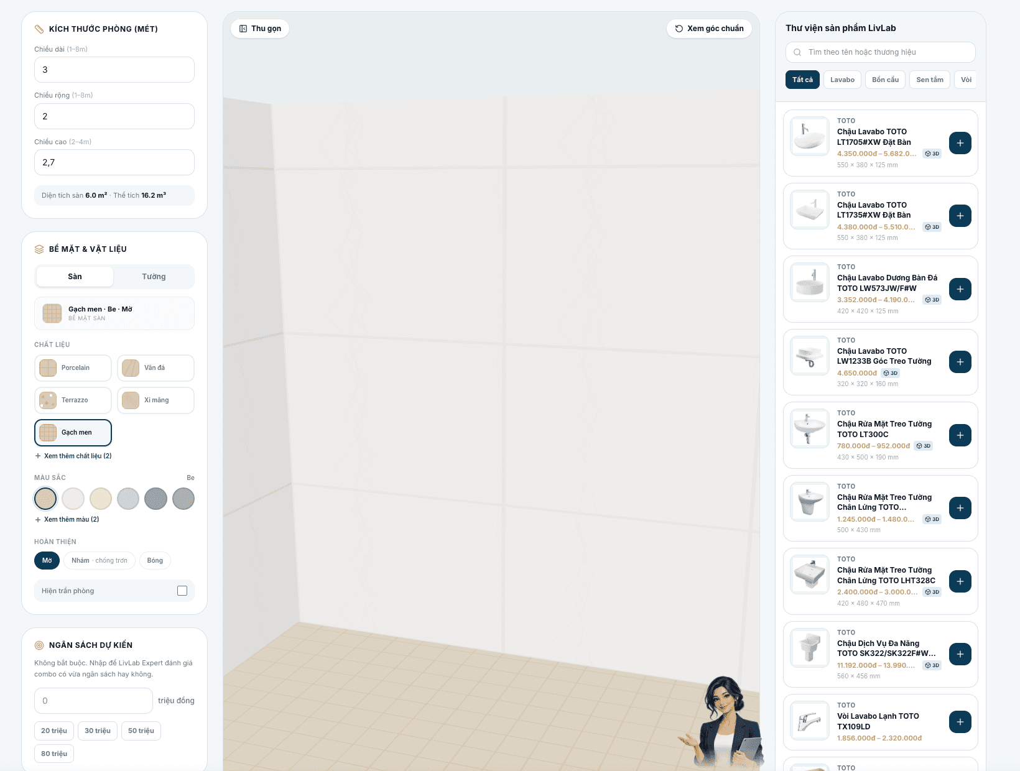Click the 3D badge on TOTO LT300C
1020x771 pixels.
(924, 446)
